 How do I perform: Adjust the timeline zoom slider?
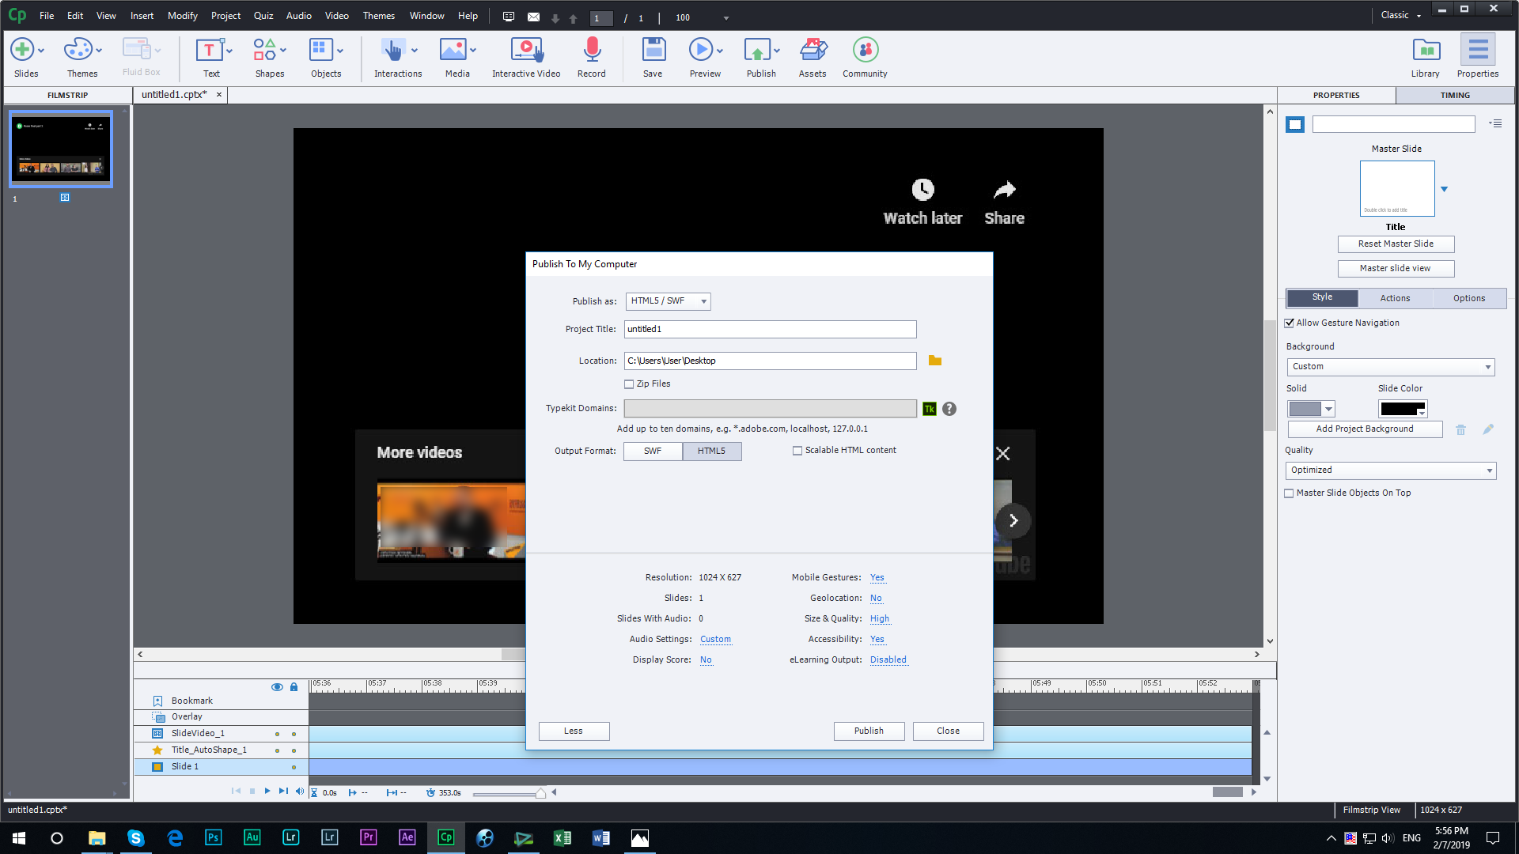point(540,793)
